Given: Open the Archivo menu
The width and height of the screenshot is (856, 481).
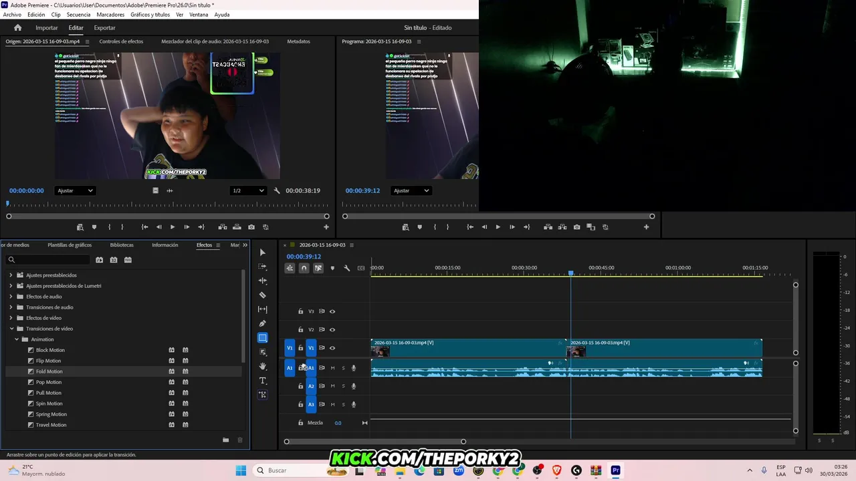Looking at the screenshot, I should (12, 15).
